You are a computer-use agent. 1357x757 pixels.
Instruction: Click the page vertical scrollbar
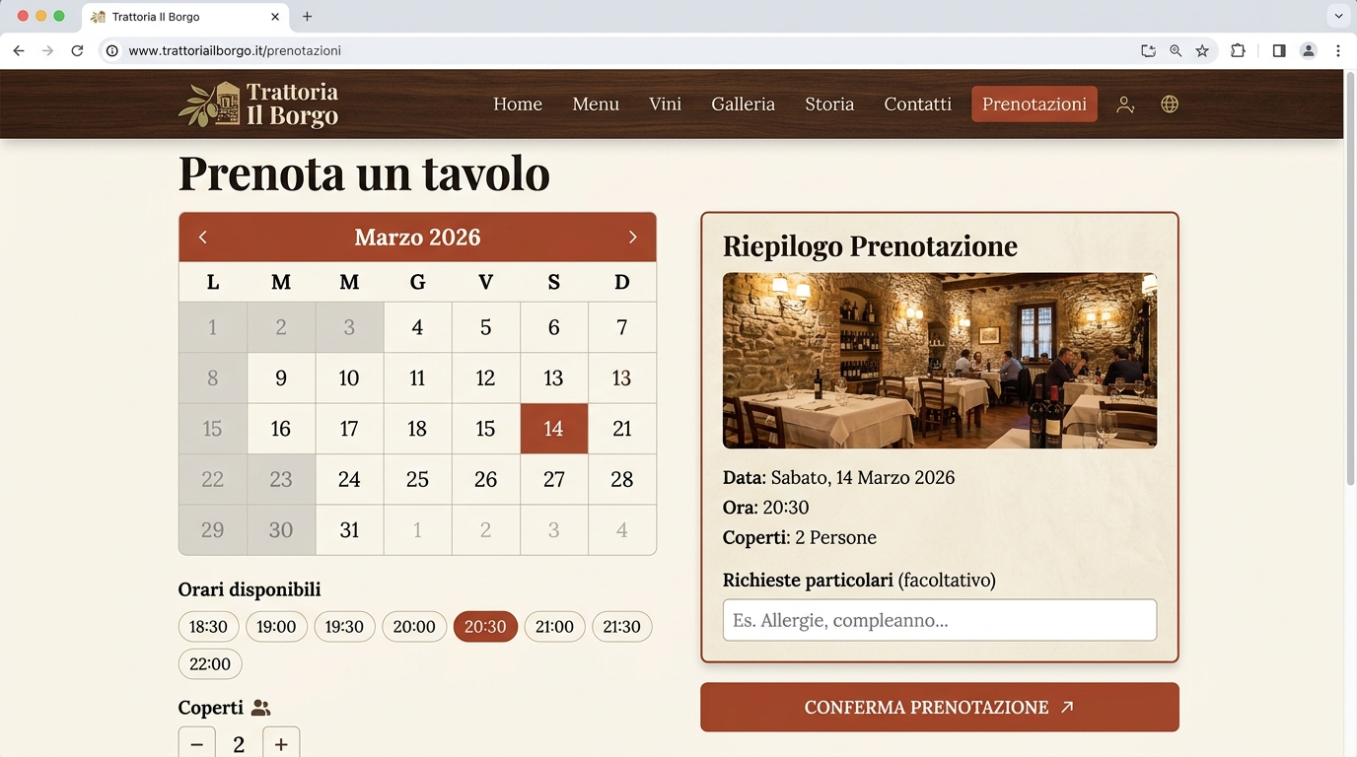coord(1350,276)
